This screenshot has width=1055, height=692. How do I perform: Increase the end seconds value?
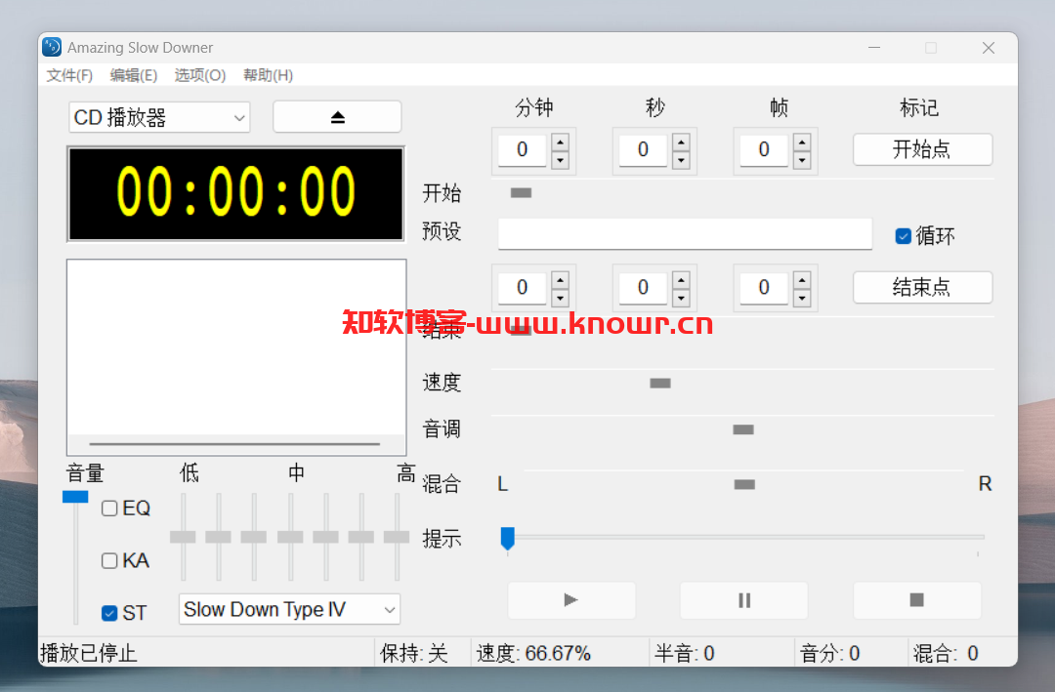(681, 280)
